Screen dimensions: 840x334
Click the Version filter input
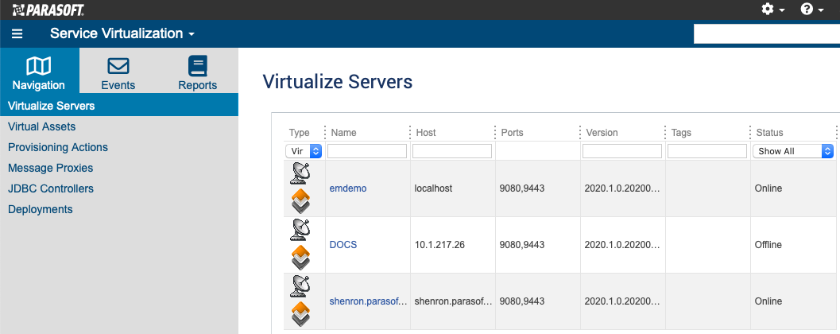[x=622, y=151]
